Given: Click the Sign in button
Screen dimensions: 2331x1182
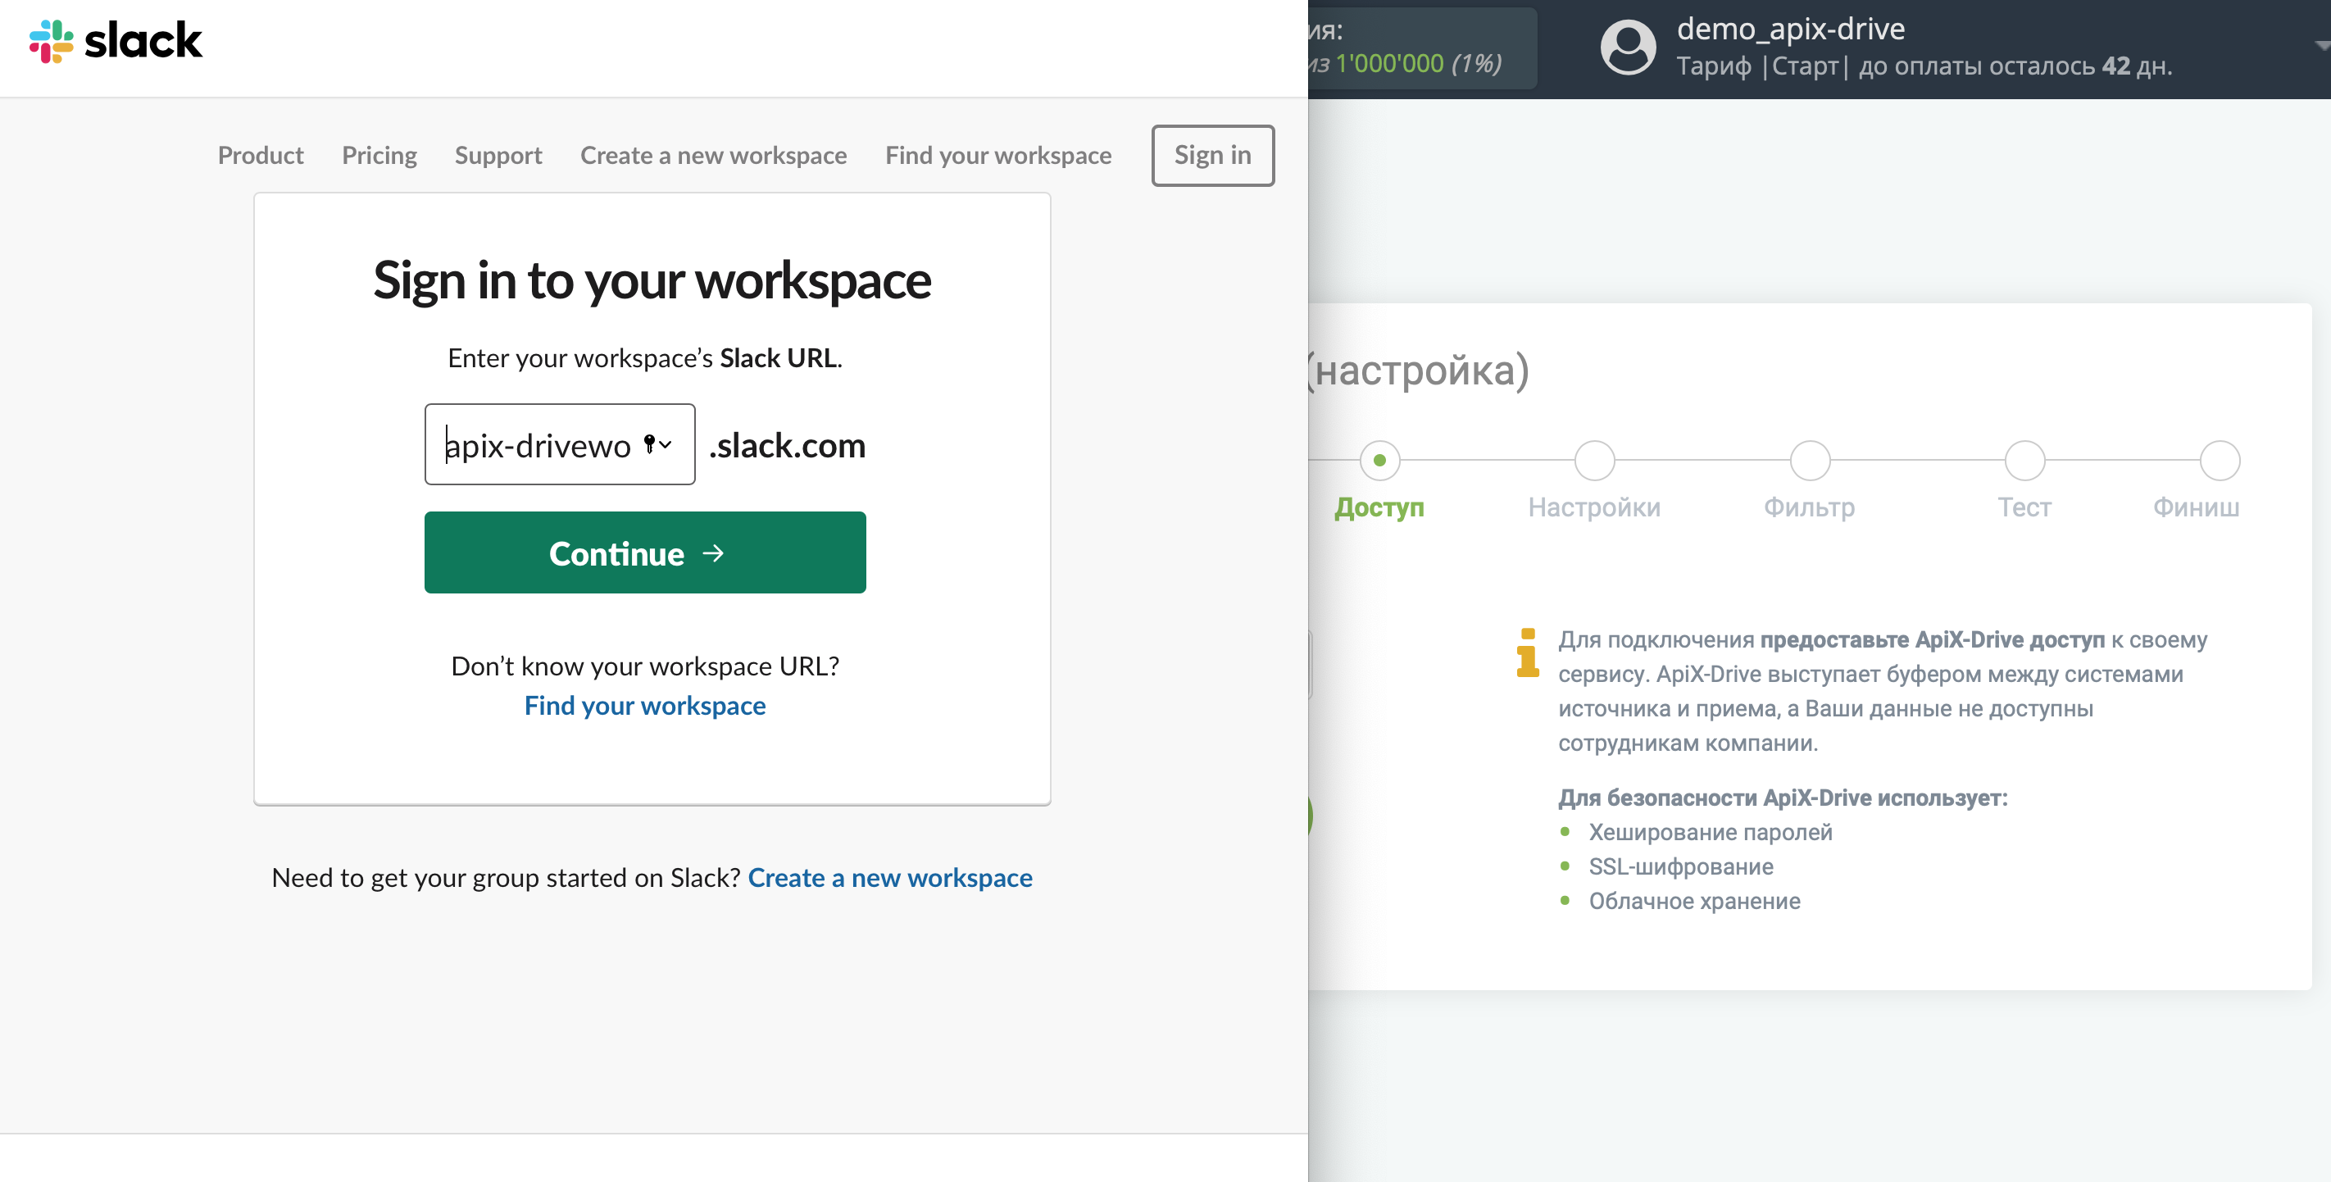Looking at the screenshot, I should click(1213, 154).
